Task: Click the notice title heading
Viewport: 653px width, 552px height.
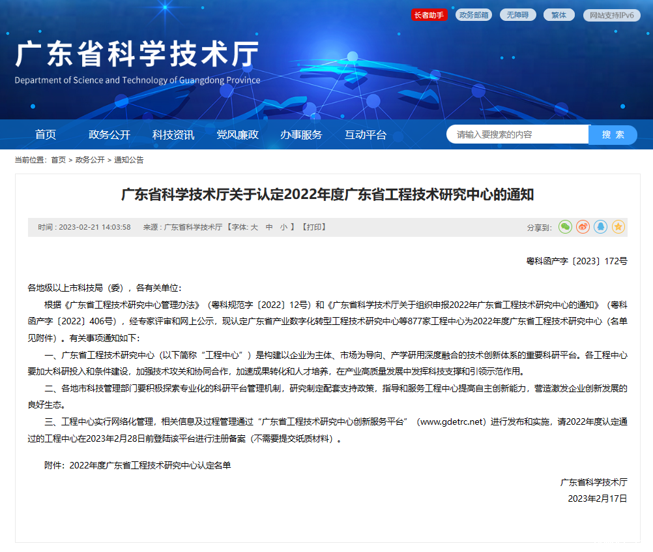Action: point(327,194)
